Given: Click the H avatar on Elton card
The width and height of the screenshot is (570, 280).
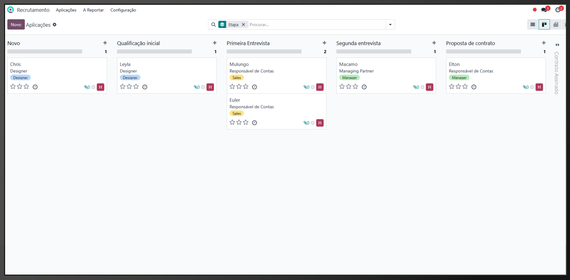Looking at the screenshot, I should (539, 87).
